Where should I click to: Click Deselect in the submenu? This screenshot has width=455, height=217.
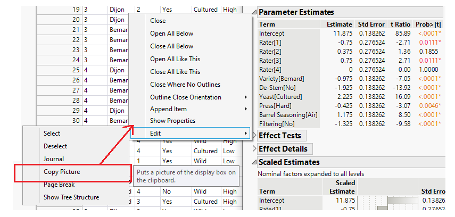click(x=55, y=146)
